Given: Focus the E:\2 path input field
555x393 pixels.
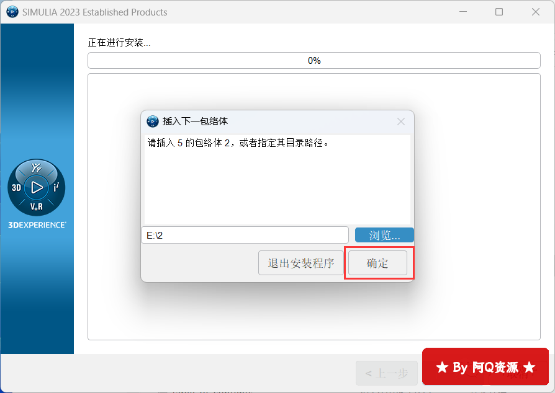Looking at the screenshot, I should click(x=245, y=235).
